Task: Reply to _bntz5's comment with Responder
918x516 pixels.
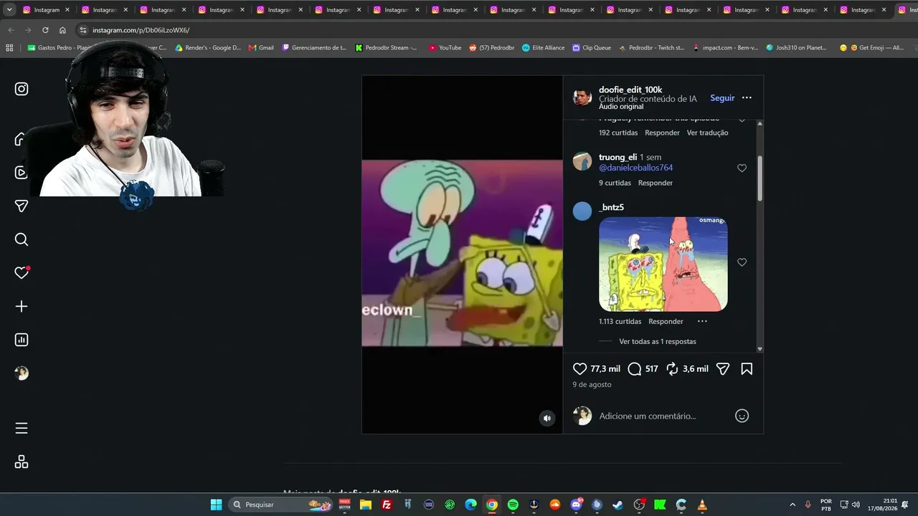Action: click(666, 321)
